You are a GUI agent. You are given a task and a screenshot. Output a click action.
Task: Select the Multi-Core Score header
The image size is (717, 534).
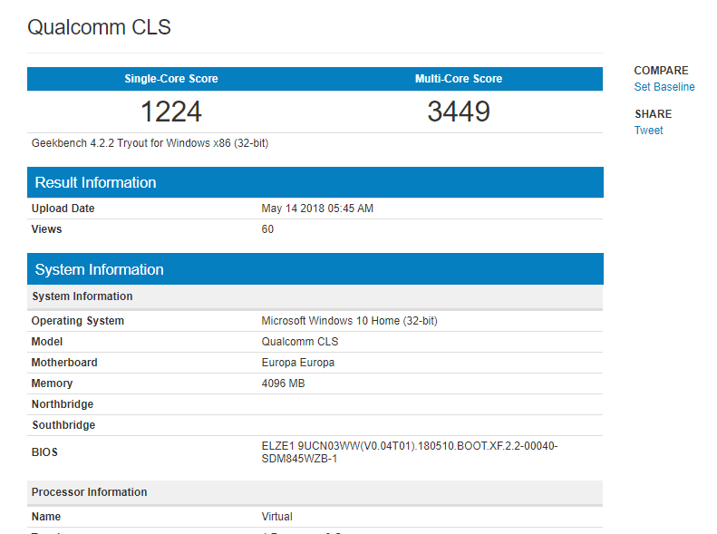(x=459, y=79)
